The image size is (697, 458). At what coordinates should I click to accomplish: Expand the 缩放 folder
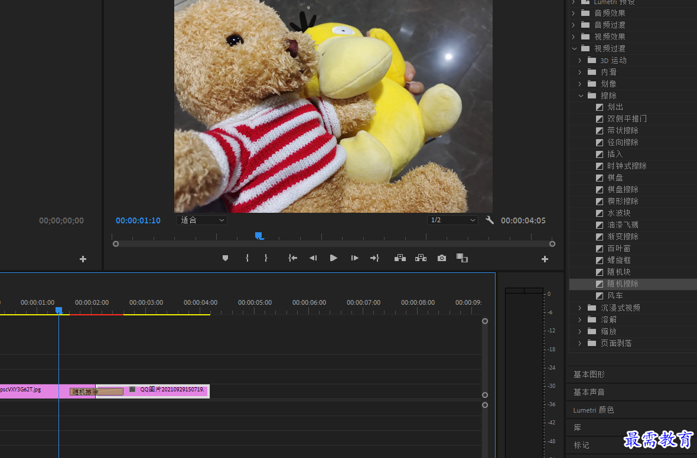pos(579,331)
